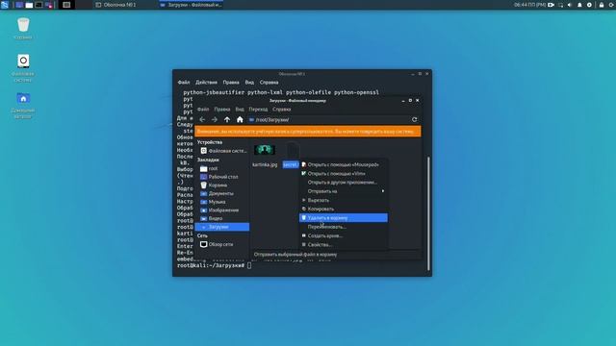Reload the current folder in the file manager

coord(415,119)
